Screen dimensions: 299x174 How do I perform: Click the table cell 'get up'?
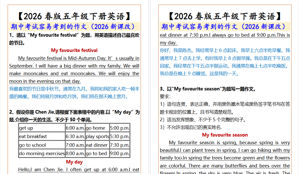point(42,128)
